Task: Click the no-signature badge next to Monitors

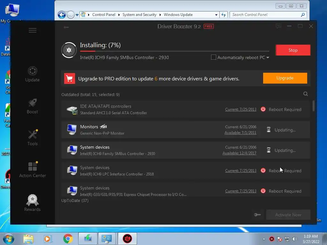Action: pyautogui.click(x=103, y=126)
